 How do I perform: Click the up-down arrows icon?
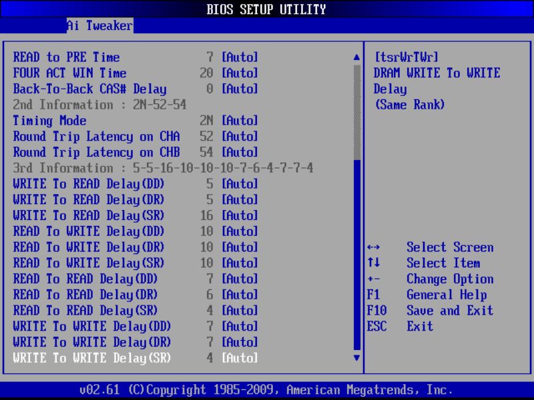374,263
